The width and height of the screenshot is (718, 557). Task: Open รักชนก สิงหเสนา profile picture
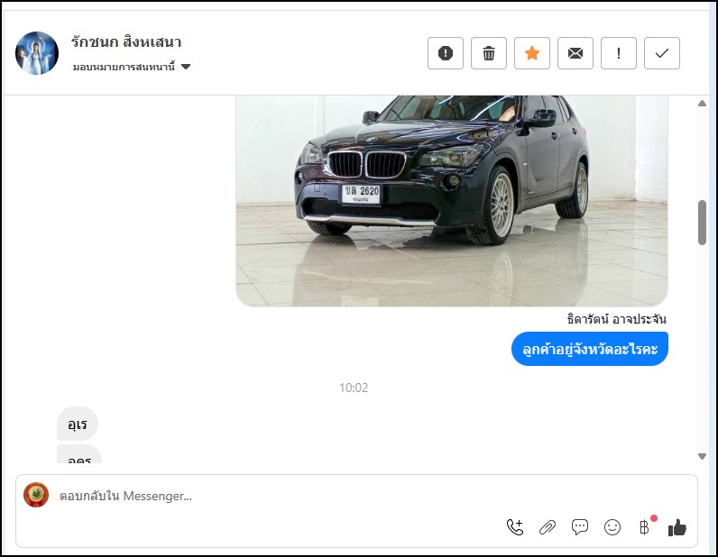37,53
